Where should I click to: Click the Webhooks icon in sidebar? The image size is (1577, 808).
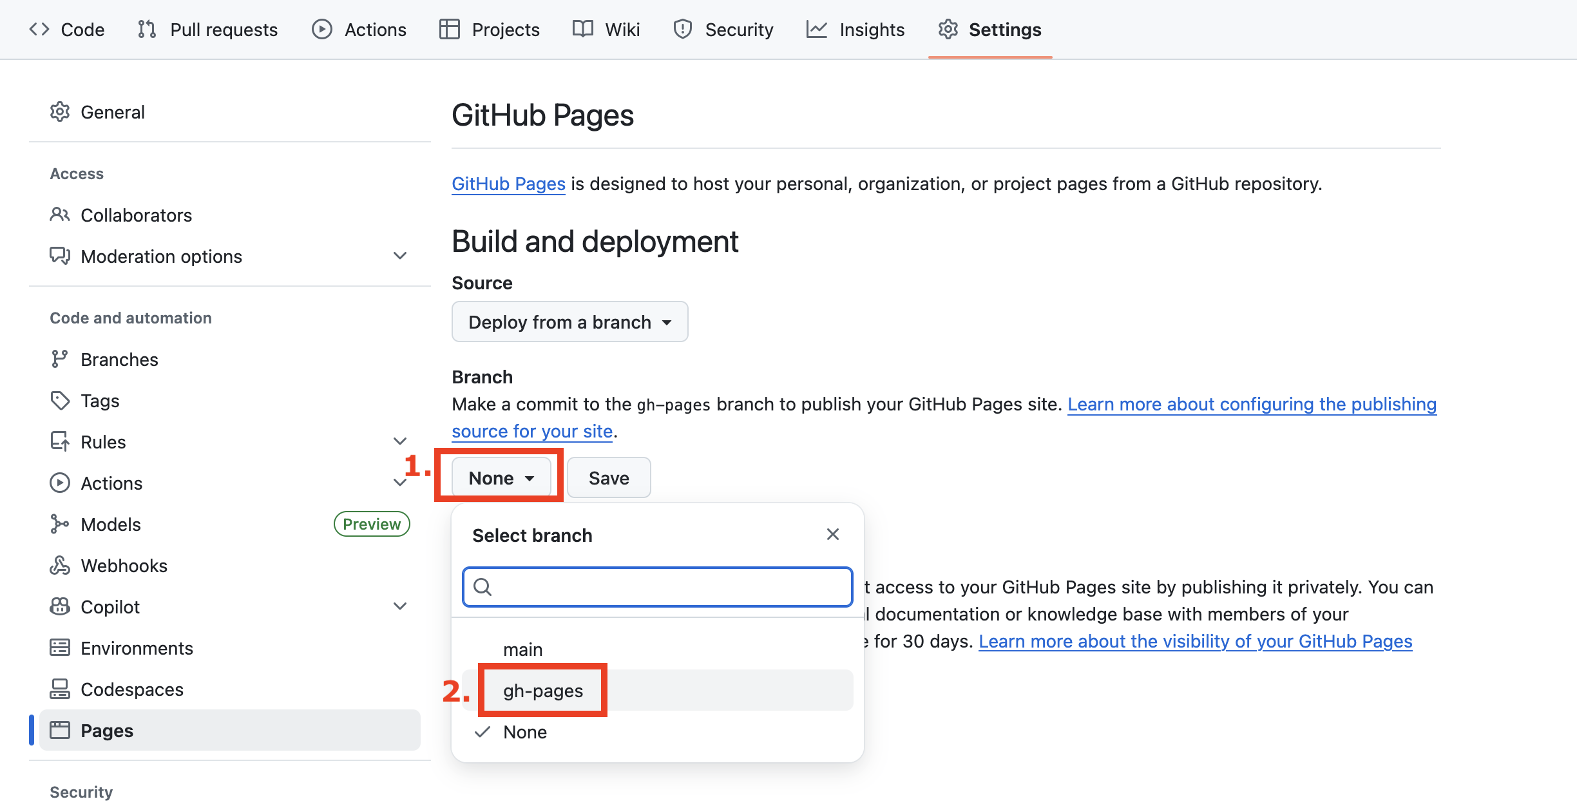(60, 566)
